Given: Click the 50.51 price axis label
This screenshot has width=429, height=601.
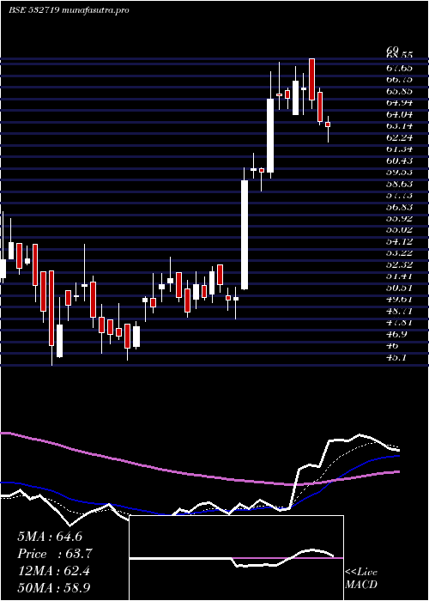Looking at the screenshot, I should 399,288.
